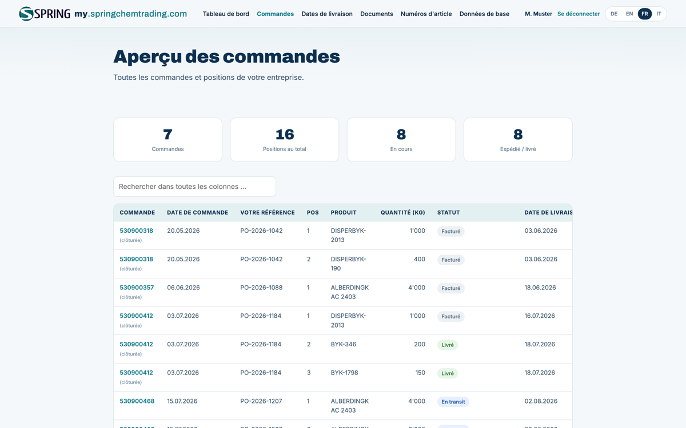Click reference PO-2026-1207
Screen dimensions: 686x428
click(261, 401)
